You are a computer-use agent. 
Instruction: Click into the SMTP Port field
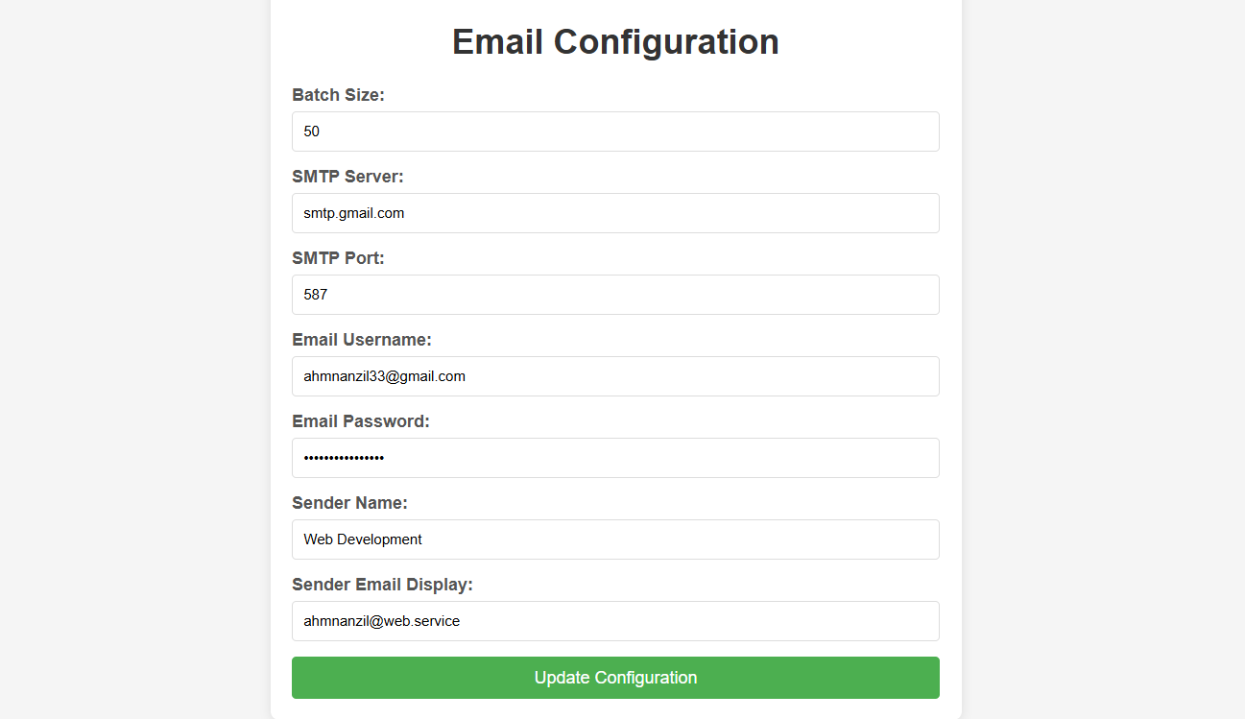tap(615, 295)
